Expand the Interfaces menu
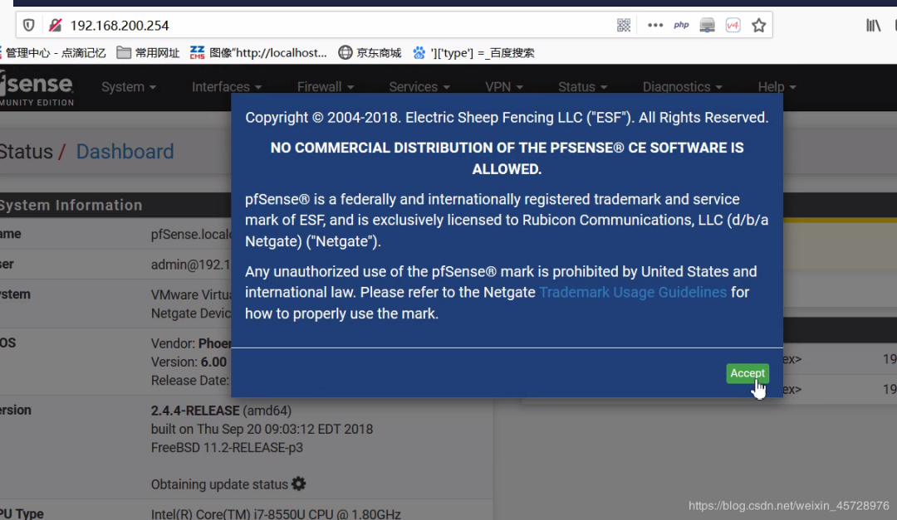 pyautogui.click(x=227, y=87)
